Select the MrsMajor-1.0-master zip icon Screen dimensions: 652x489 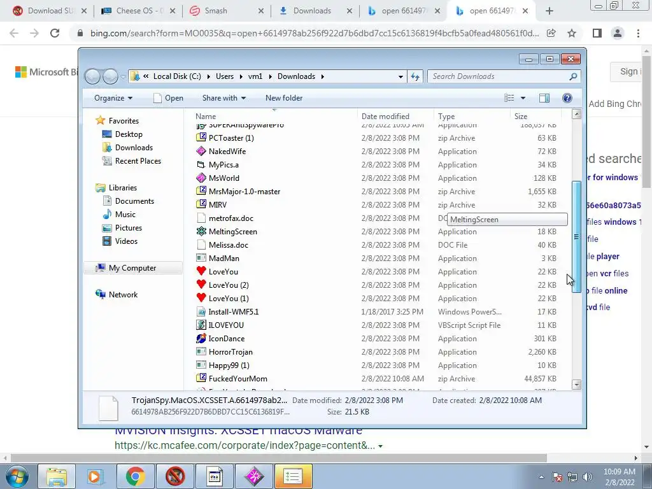pos(201,191)
